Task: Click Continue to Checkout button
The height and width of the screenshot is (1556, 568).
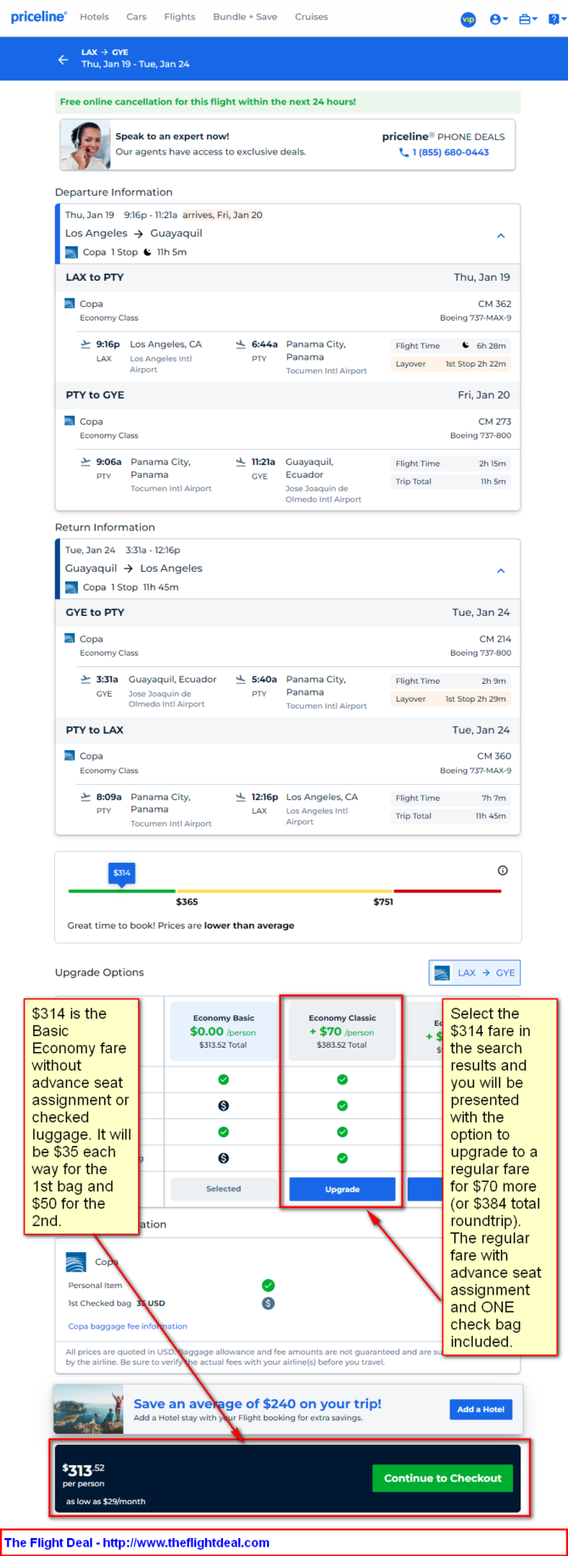Action: pos(443,1478)
